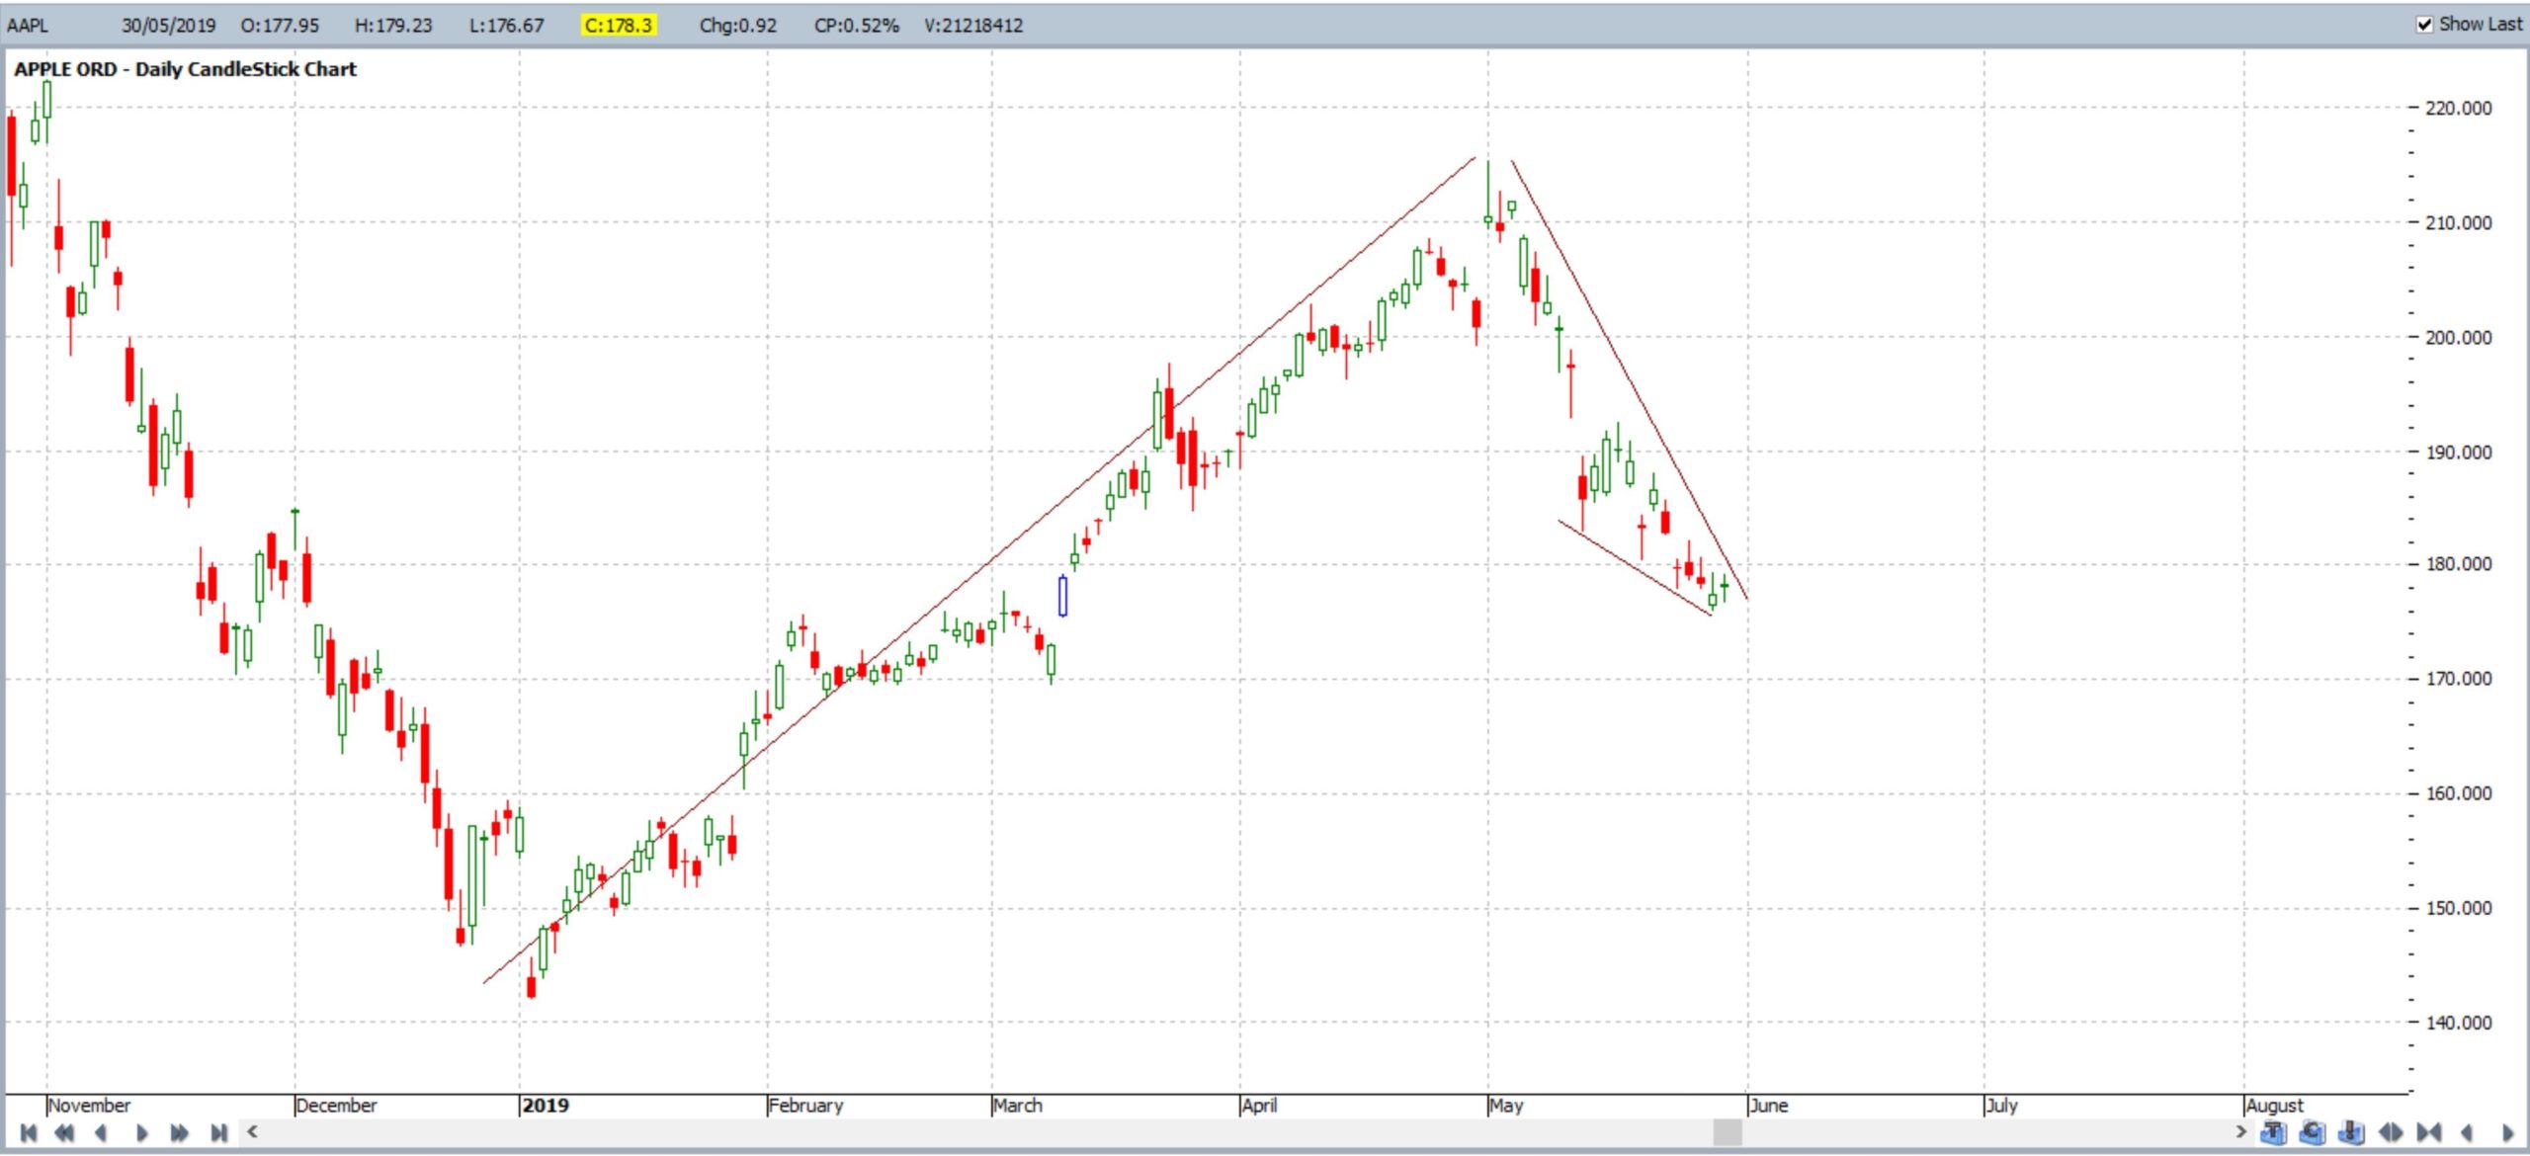Click the November label on time axis
This screenshot has width=2530, height=1156.
click(89, 1106)
